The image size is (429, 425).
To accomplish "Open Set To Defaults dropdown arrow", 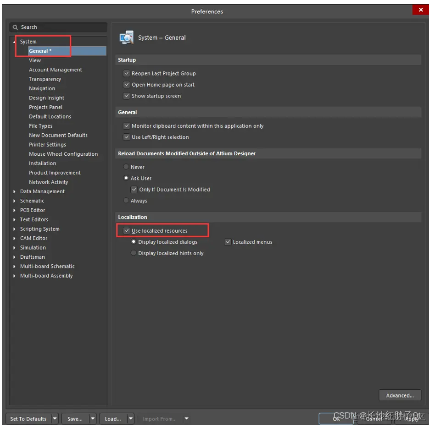I will coord(55,419).
